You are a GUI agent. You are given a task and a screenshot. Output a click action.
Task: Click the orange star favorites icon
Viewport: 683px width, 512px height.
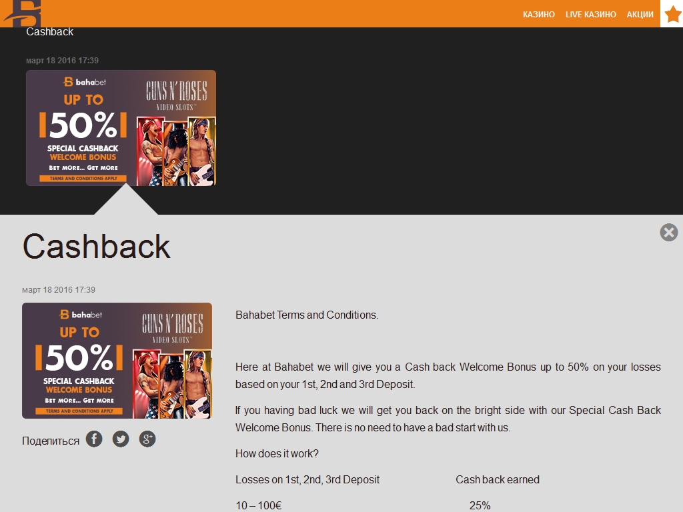(x=672, y=13)
